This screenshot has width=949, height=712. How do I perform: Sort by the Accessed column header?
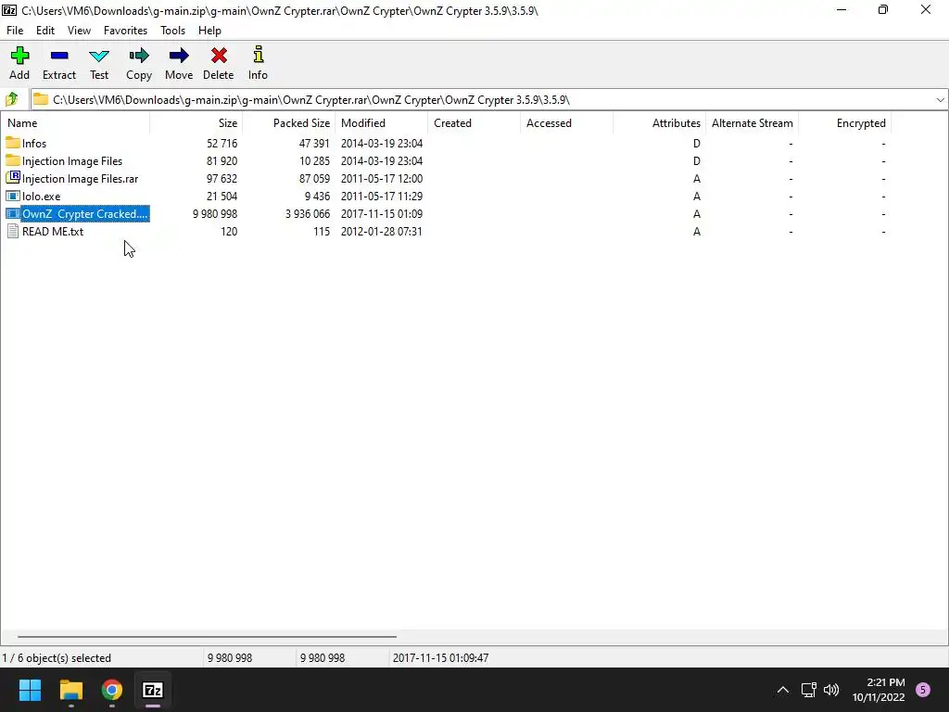[566, 123]
